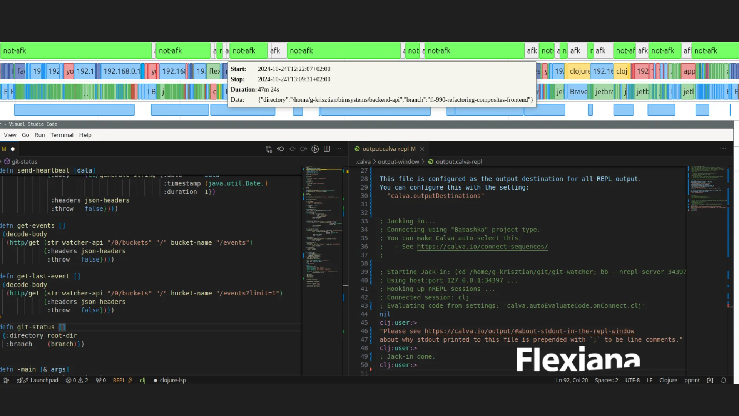The width and height of the screenshot is (739, 416).
Task: Change the encoding via the UTF-8 item
Action: pos(632,380)
